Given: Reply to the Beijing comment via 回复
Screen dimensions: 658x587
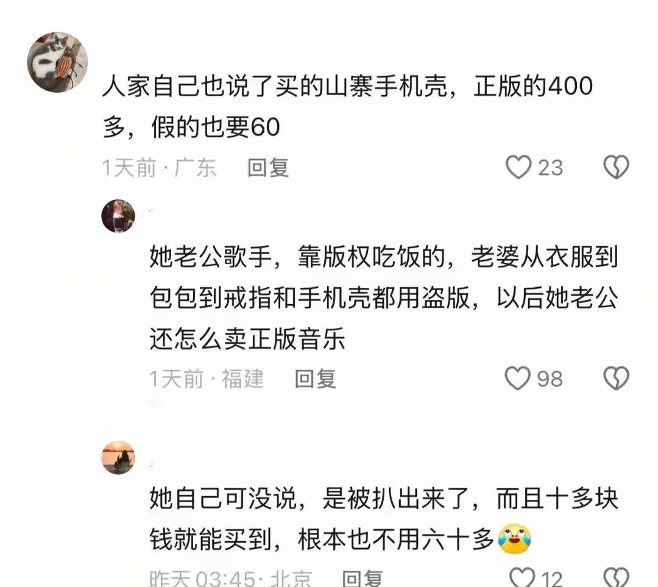Looking at the screenshot, I should click(363, 578).
